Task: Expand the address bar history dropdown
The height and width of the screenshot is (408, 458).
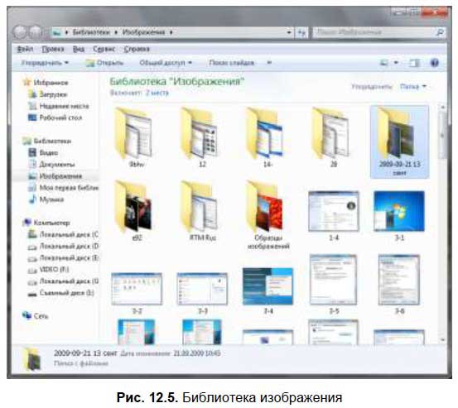Action: tap(289, 32)
